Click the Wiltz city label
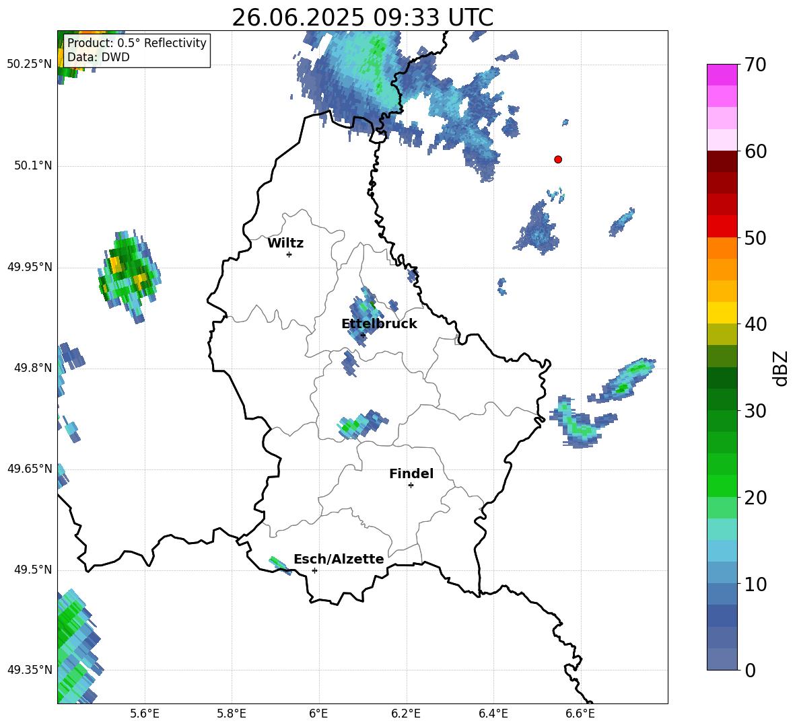Screen dimensions: 797x727 point(285,243)
